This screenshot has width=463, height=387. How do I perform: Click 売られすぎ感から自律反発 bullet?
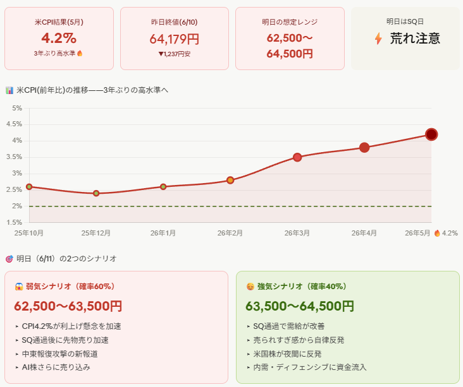tap(299, 340)
